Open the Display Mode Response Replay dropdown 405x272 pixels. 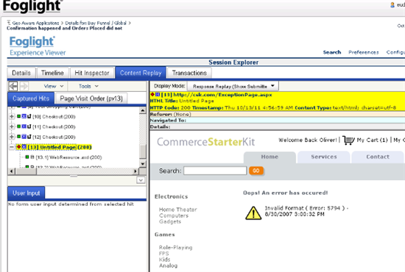coord(233,86)
